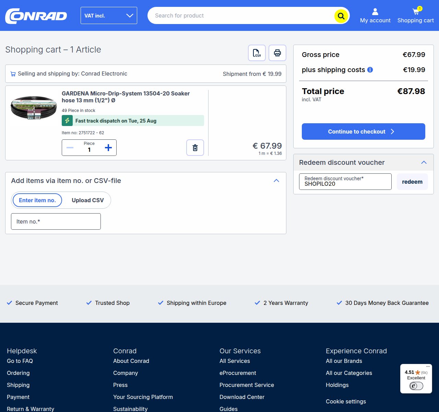Screen dimensions: 439x412
Task: Open the Ordering helpdesk link
Action: point(18,373)
